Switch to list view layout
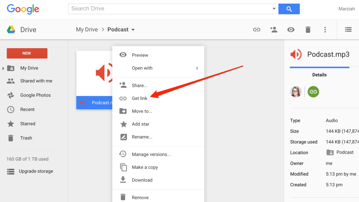The height and width of the screenshot is (202, 359). click(348, 30)
